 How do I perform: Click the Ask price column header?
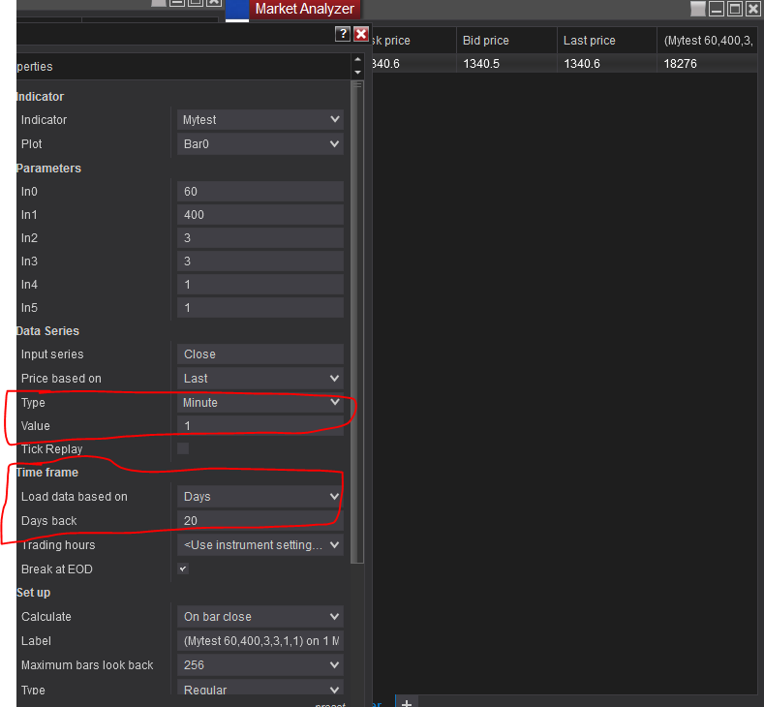[x=413, y=41]
